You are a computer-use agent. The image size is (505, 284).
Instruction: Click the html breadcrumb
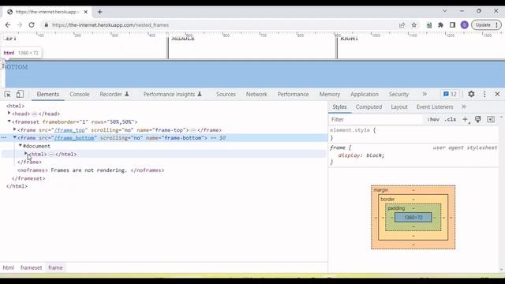(9, 267)
